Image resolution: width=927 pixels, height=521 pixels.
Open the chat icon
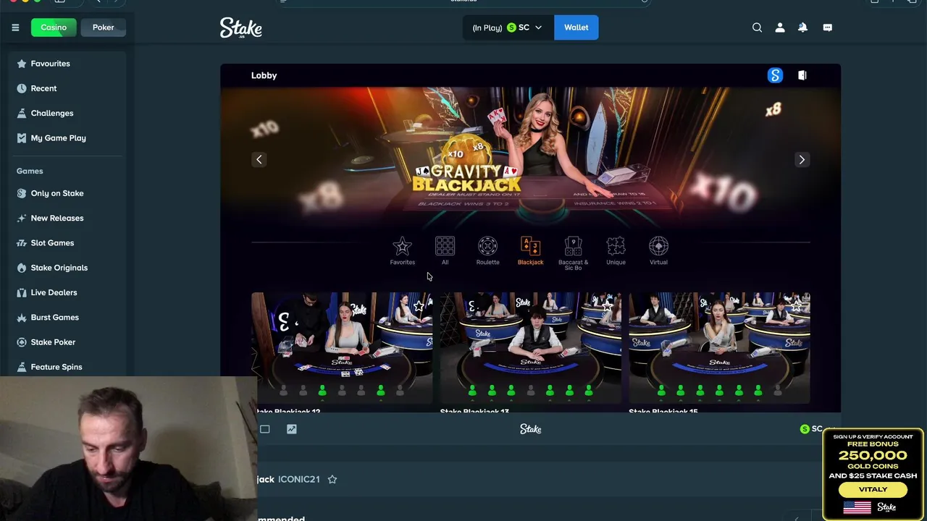point(827,27)
